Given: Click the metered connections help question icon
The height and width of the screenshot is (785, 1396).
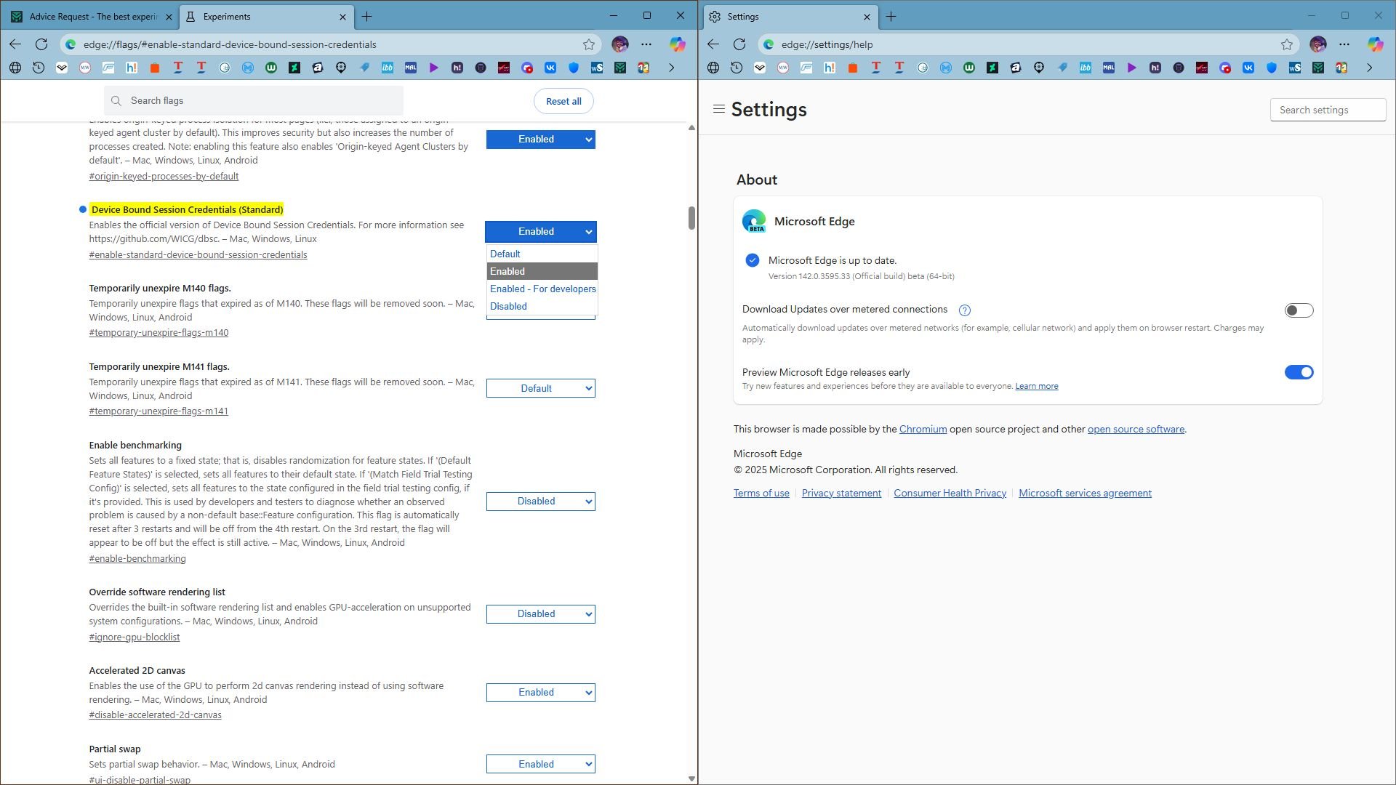Looking at the screenshot, I should 965,310.
